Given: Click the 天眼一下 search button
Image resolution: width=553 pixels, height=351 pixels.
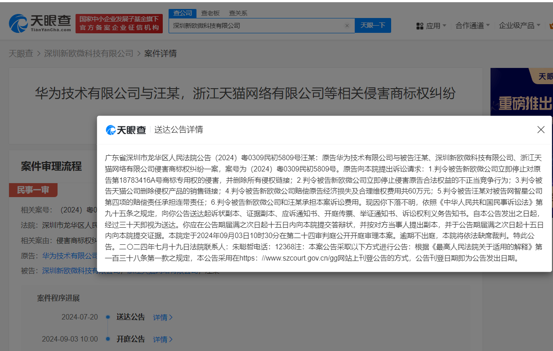Looking at the screenshot, I should pos(373,26).
